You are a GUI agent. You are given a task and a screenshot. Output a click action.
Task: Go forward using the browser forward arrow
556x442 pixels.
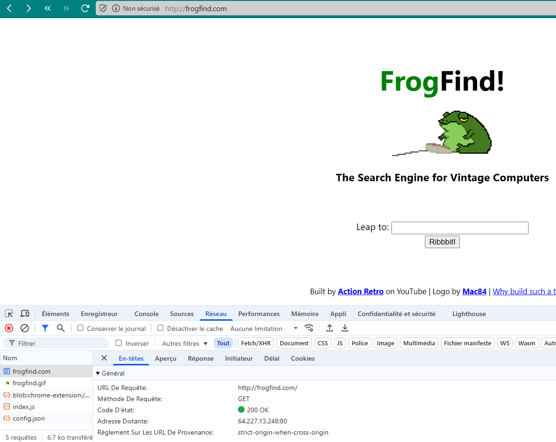click(28, 8)
